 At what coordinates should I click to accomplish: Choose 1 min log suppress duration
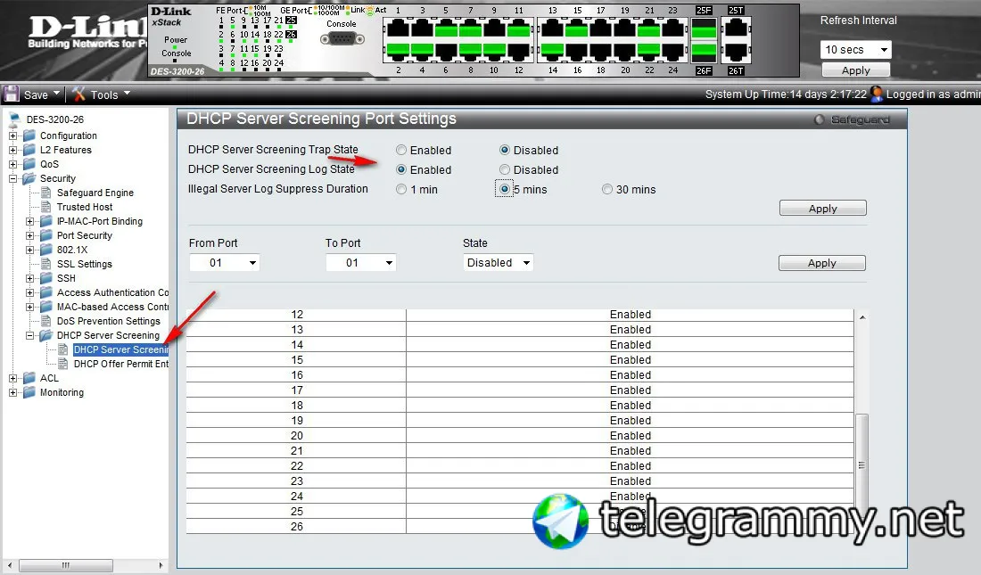point(401,189)
